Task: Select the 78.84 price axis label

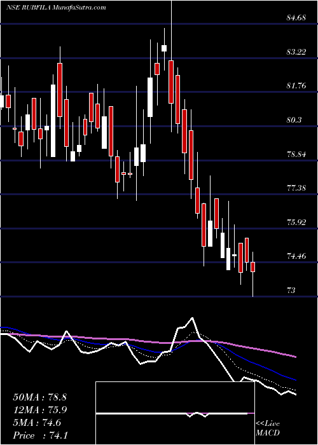Action: [296, 154]
